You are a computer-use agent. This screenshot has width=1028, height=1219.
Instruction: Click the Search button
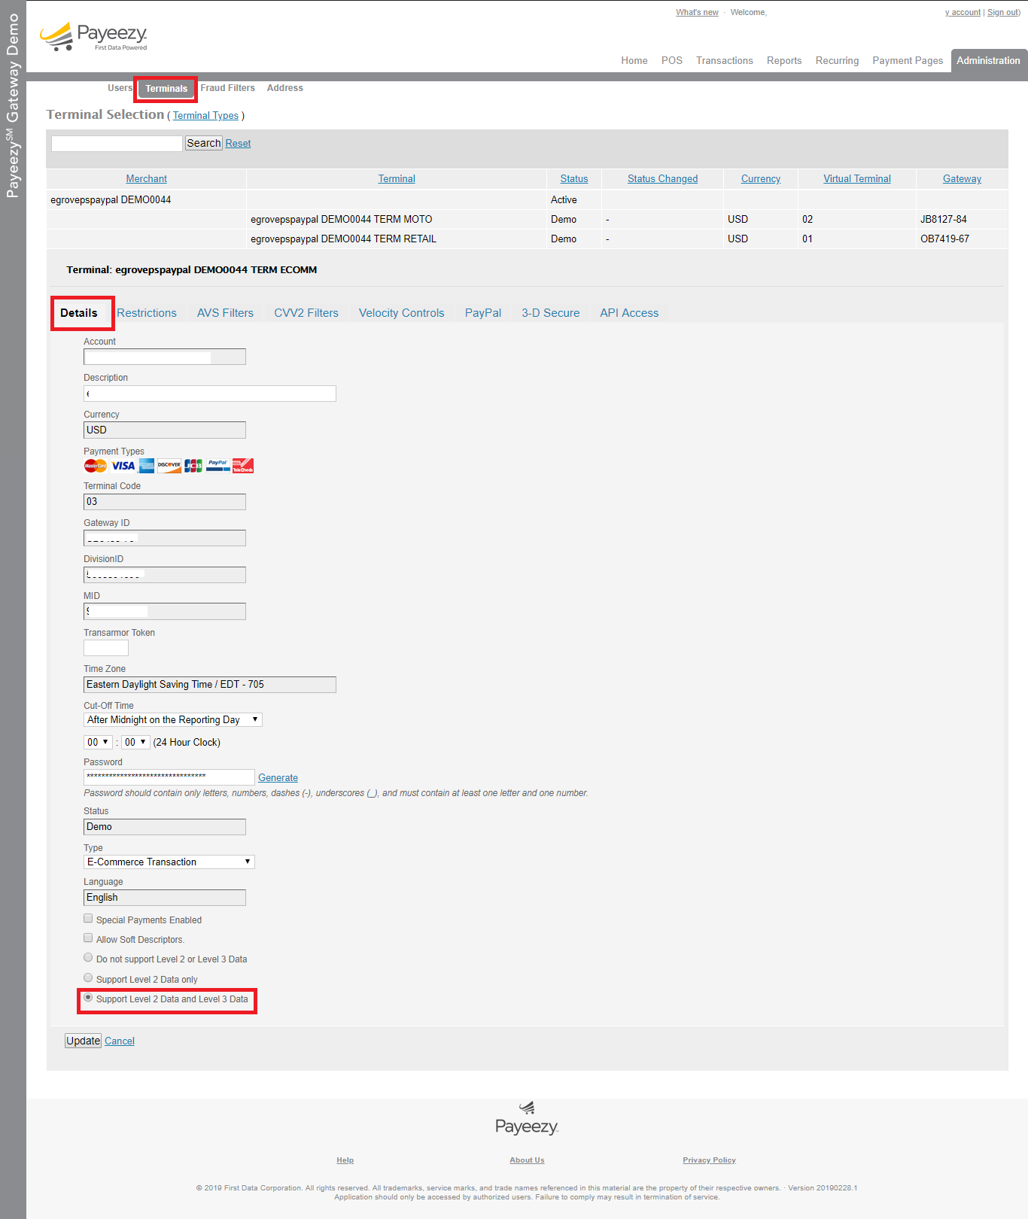tap(204, 143)
